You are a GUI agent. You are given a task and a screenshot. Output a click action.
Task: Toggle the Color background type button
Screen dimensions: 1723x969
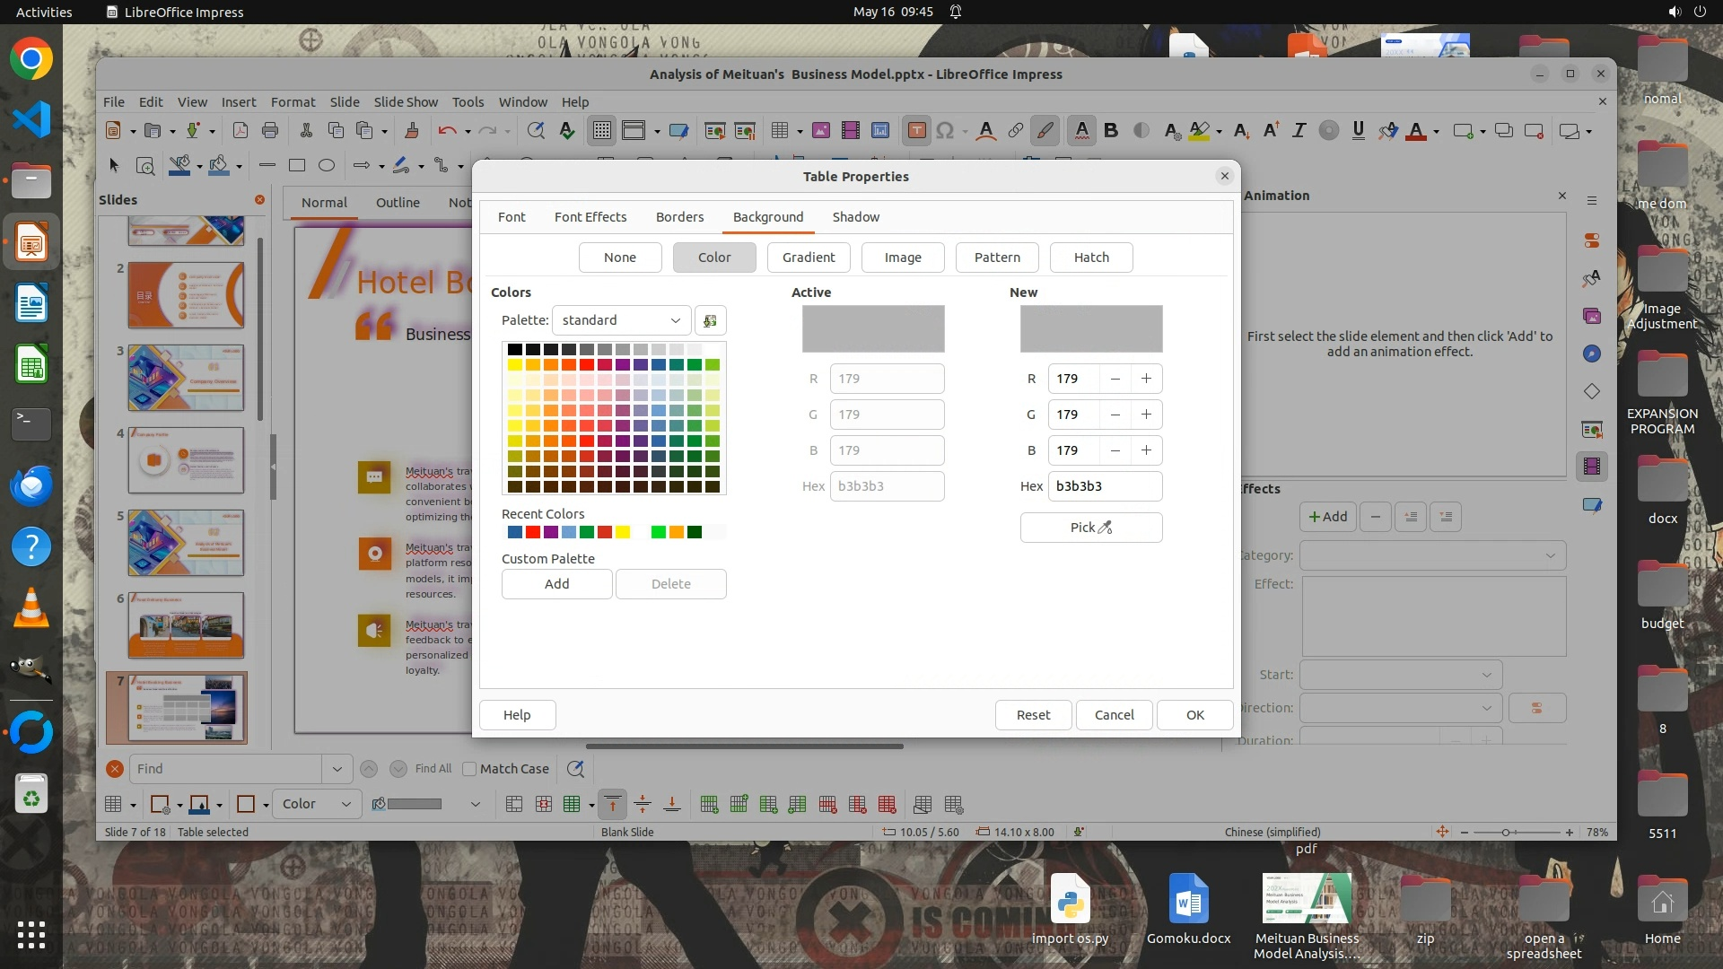pos(713,258)
